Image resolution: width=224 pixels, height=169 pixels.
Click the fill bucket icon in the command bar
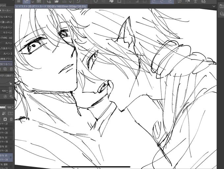(x=111, y=1)
